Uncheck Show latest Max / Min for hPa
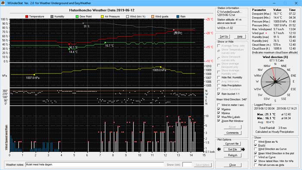 pos(255,161)
